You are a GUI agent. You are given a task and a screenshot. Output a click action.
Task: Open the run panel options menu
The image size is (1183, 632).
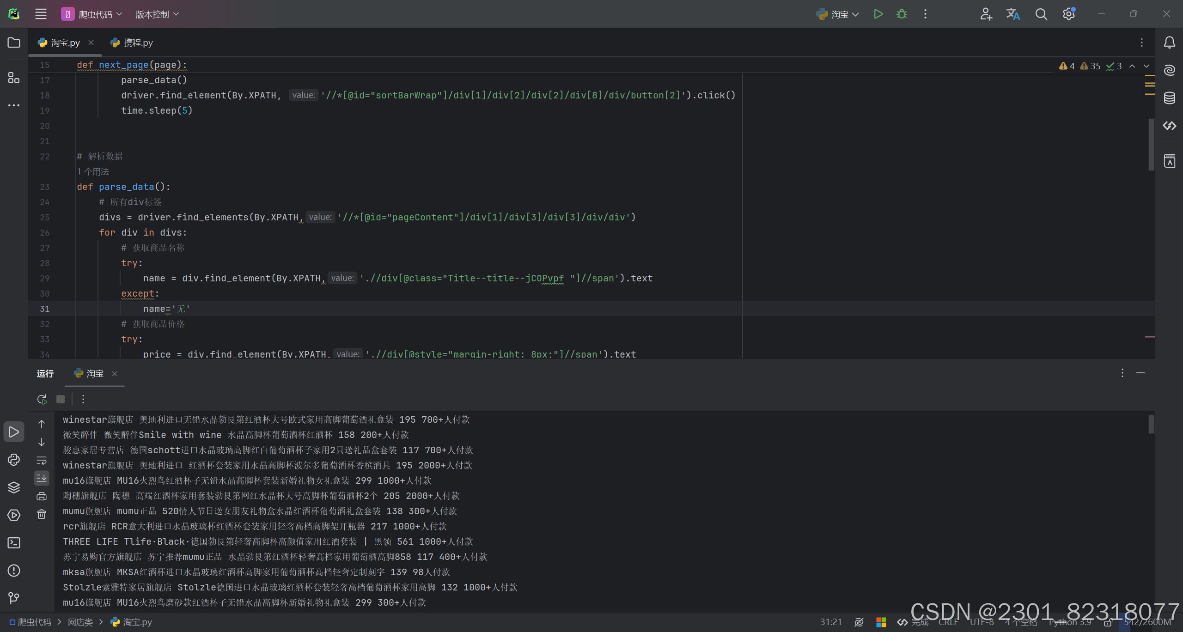1122,373
